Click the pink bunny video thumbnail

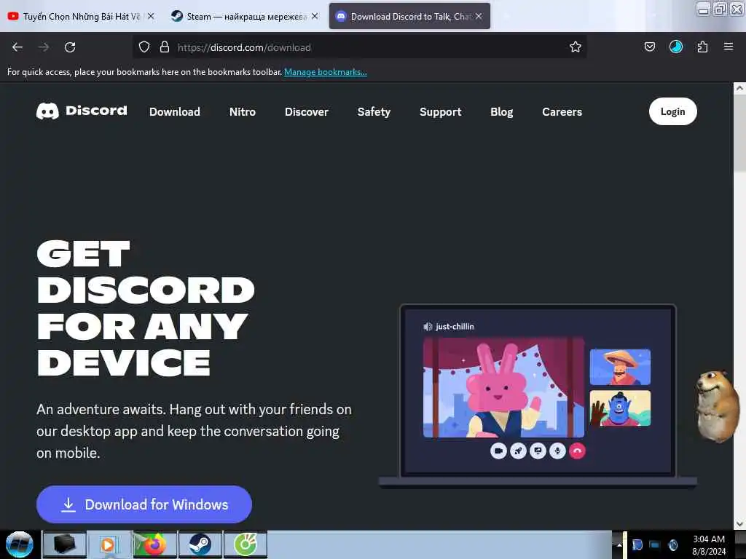503,387
